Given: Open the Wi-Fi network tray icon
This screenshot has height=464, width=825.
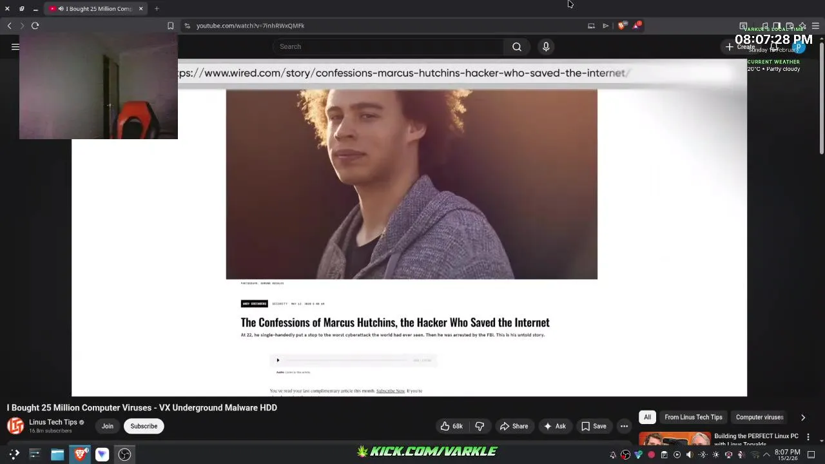Looking at the screenshot, I should click(755, 455).
